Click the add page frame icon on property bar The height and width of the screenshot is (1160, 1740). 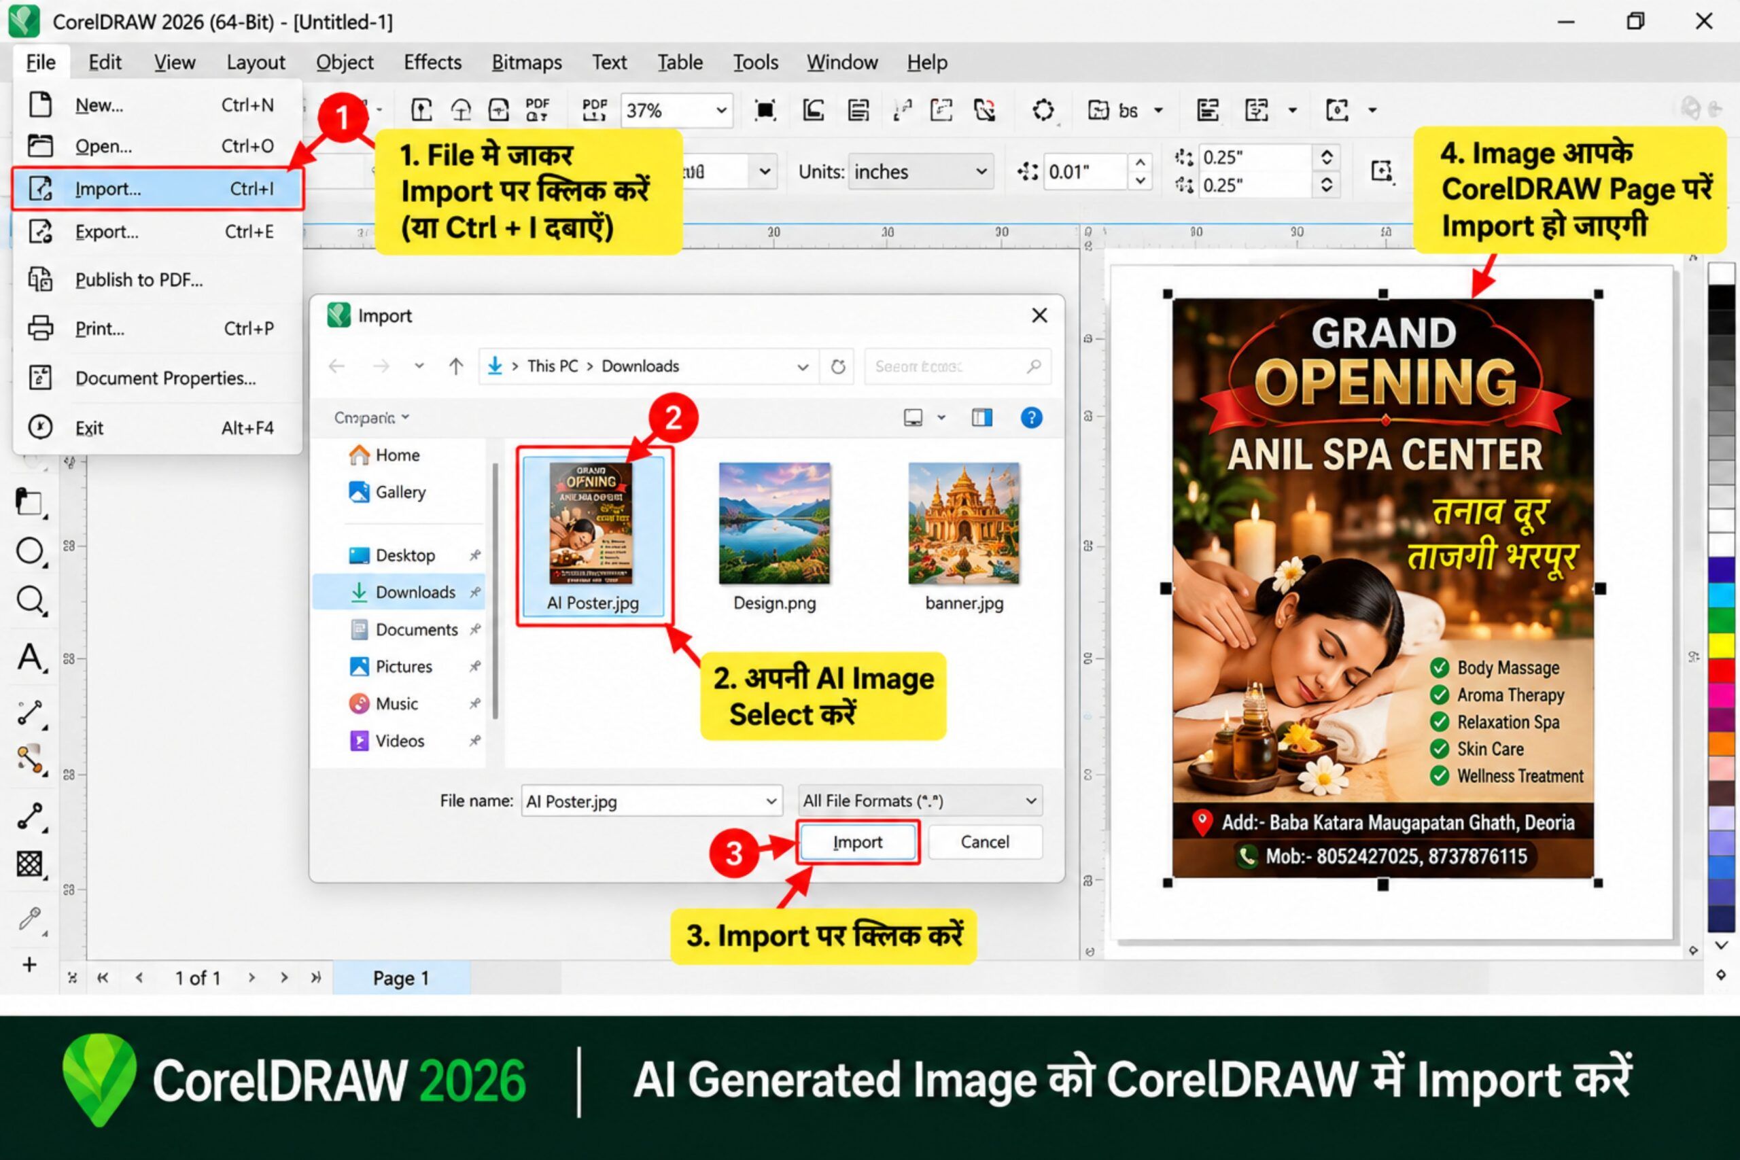[x=1382, y=171]
